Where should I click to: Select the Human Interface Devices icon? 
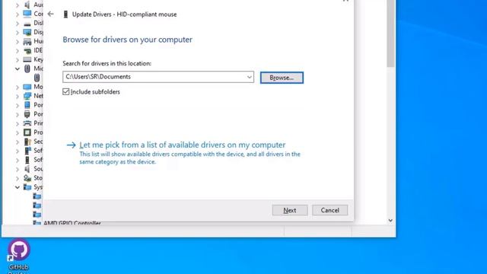coord(27,41)
